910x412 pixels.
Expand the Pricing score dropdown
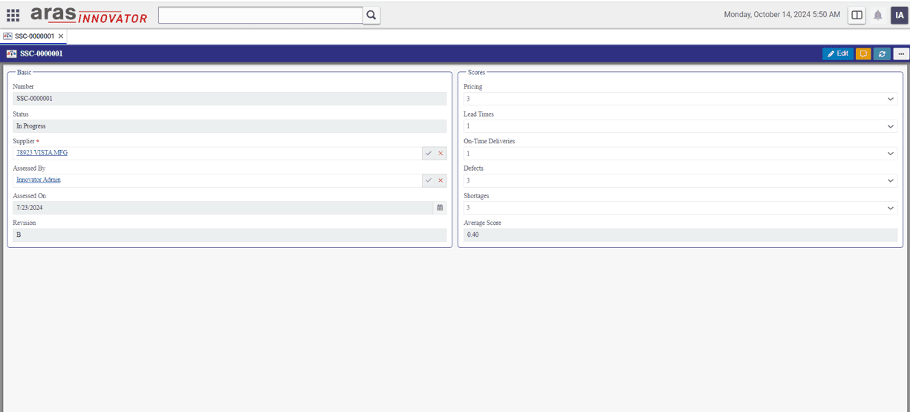(891, 99)
